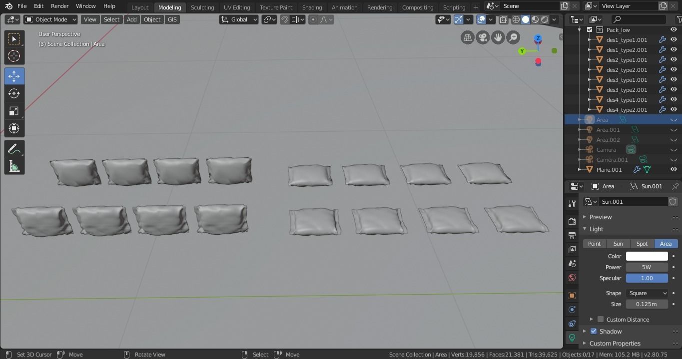Toggle snapping magnet icon
This screenshot has height=359, width=682.
click(x=284, y=19)
